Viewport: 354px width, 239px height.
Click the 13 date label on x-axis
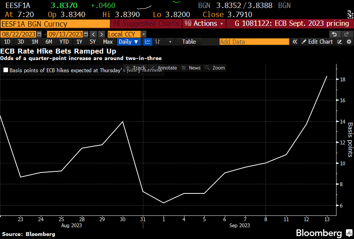click(x=327, y=219)
